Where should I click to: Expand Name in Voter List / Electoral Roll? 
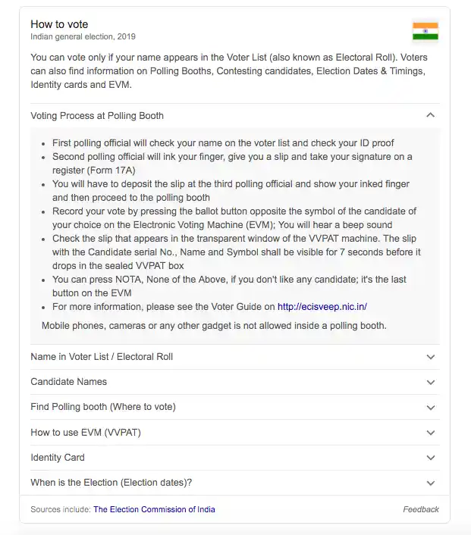coord(235,357)
